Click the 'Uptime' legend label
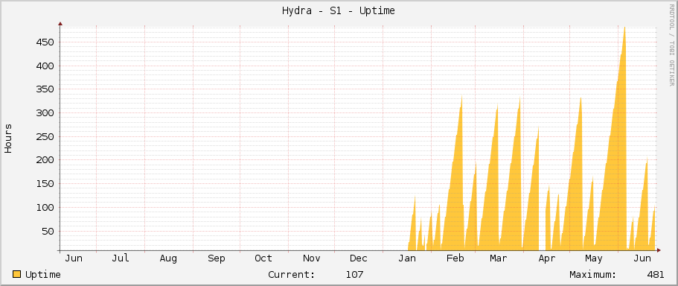678x286 pixels. point(43,275)
